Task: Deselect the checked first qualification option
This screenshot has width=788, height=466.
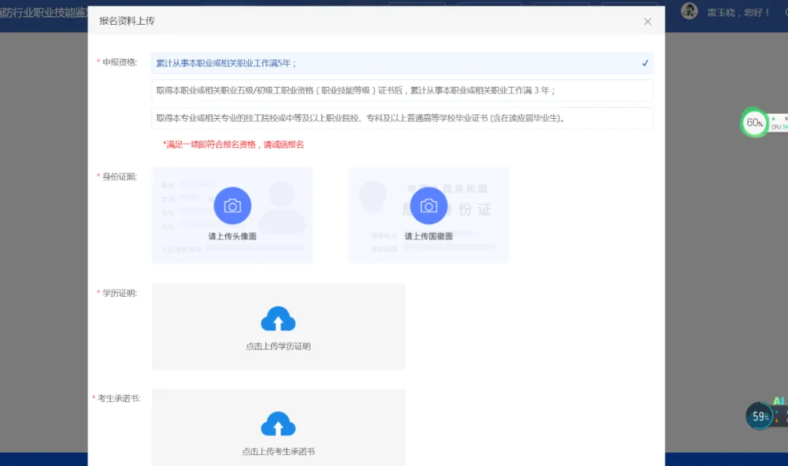Action: (x=401, y=63)
